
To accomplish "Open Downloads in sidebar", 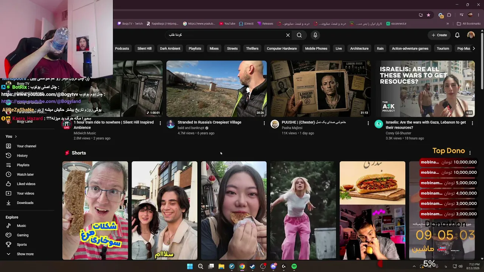I will 25,203.
